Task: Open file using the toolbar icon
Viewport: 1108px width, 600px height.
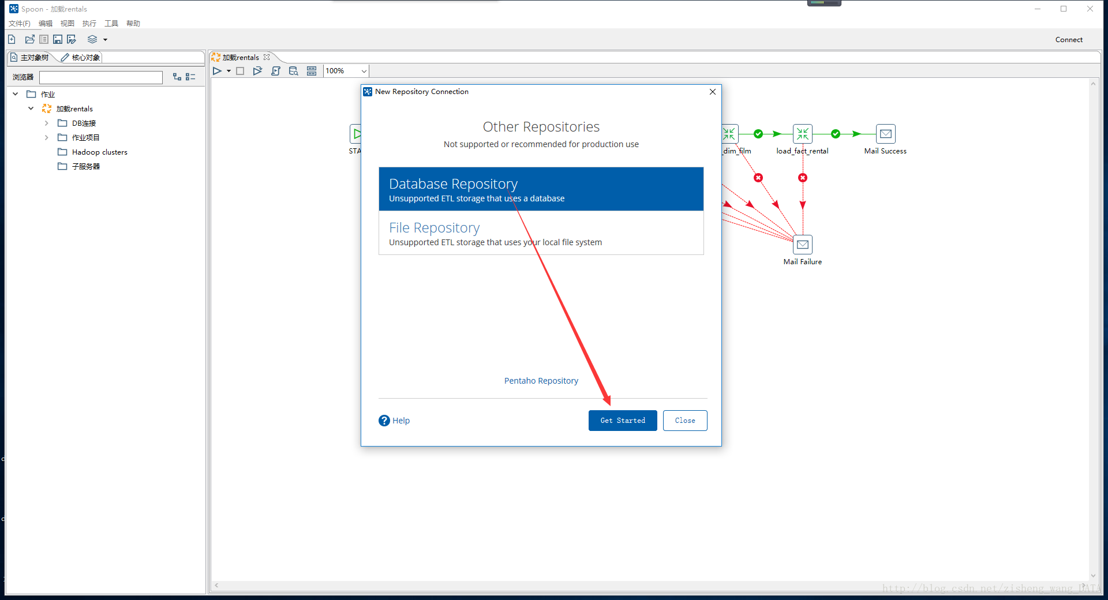Action: pyautogui.click(x=29, y=39)
